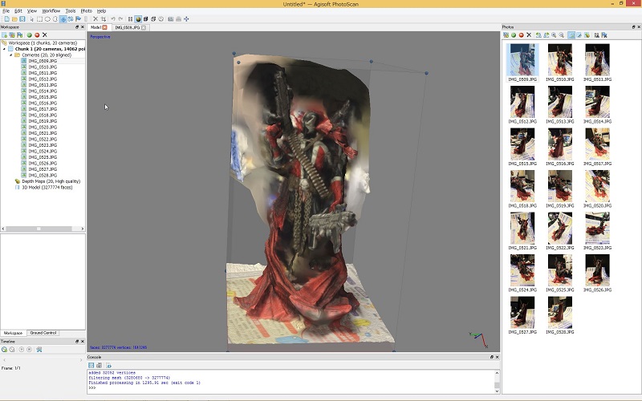This screenshot has height=401, width=642.
Task: Click Workspace horizontal scrollbar left arrow
Action: click(3, 229)
